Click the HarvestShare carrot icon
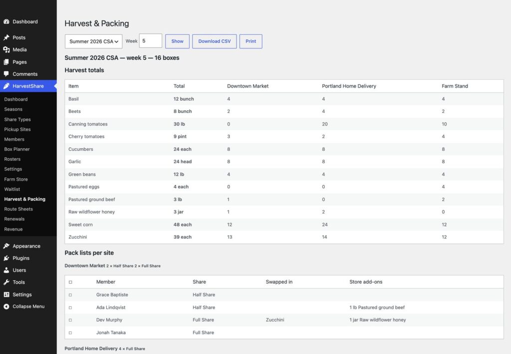The image size is (511, 354). [x=6, y=86]
